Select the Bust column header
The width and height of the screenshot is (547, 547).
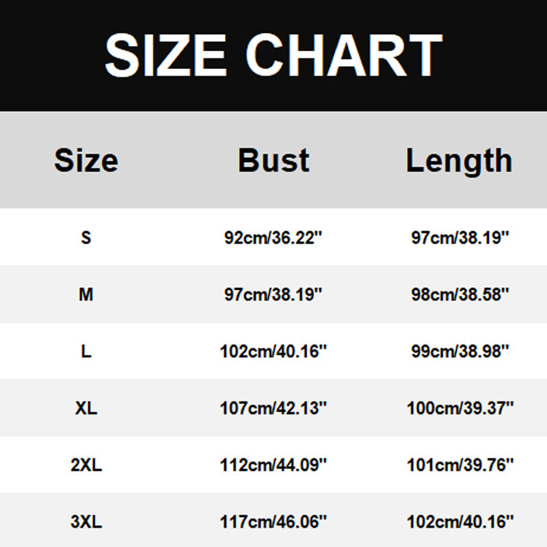point(273,161)
